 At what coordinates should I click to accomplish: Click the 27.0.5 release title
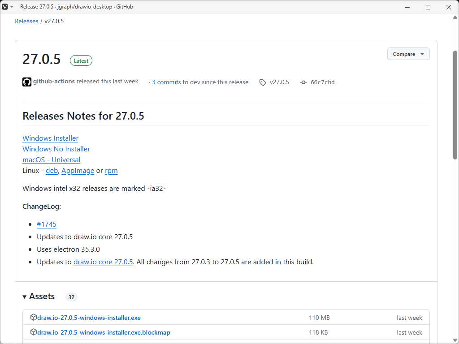pyautogui.click(x=42, y=59)
